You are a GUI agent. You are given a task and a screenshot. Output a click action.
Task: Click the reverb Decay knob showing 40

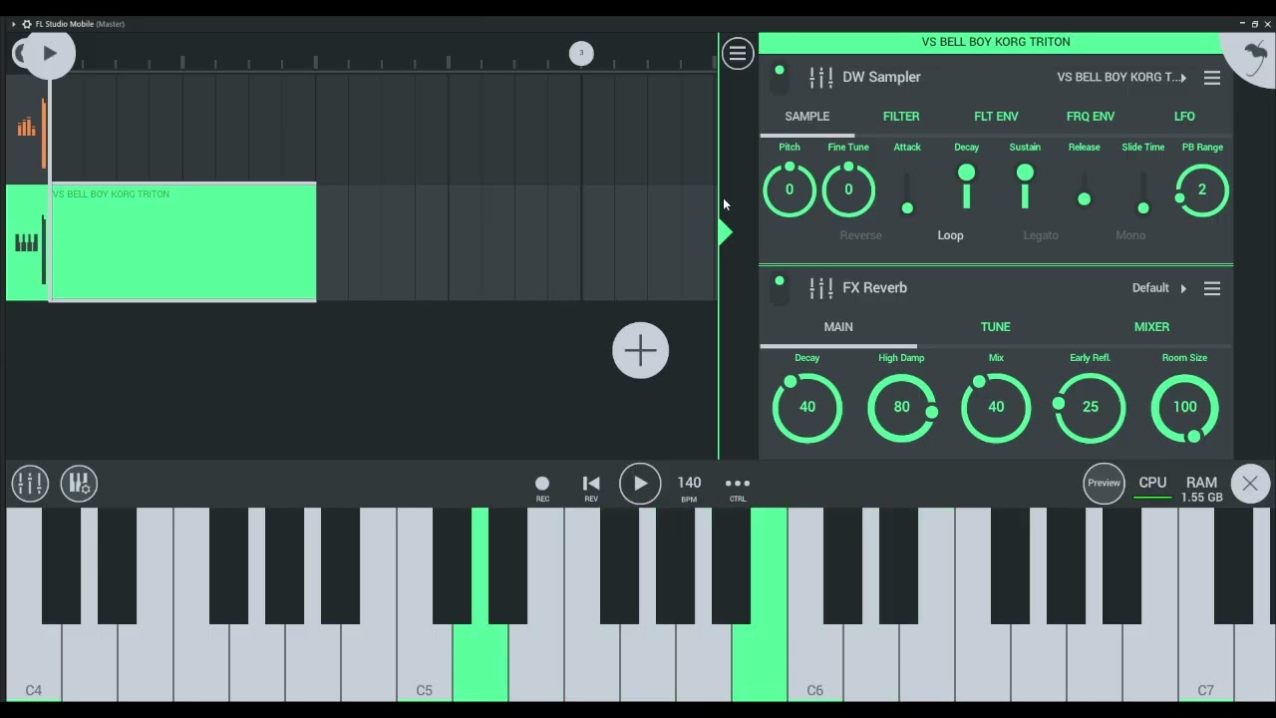[807, 407]
